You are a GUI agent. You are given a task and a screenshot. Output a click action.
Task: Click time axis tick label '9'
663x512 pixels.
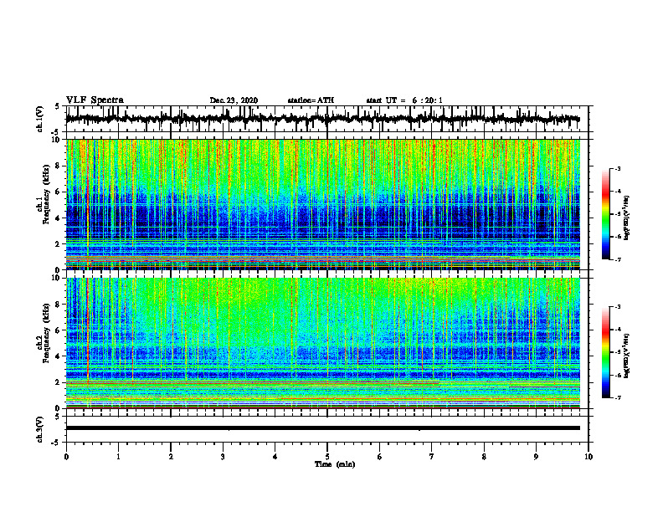pyautogui.click(x=536, y=457)
